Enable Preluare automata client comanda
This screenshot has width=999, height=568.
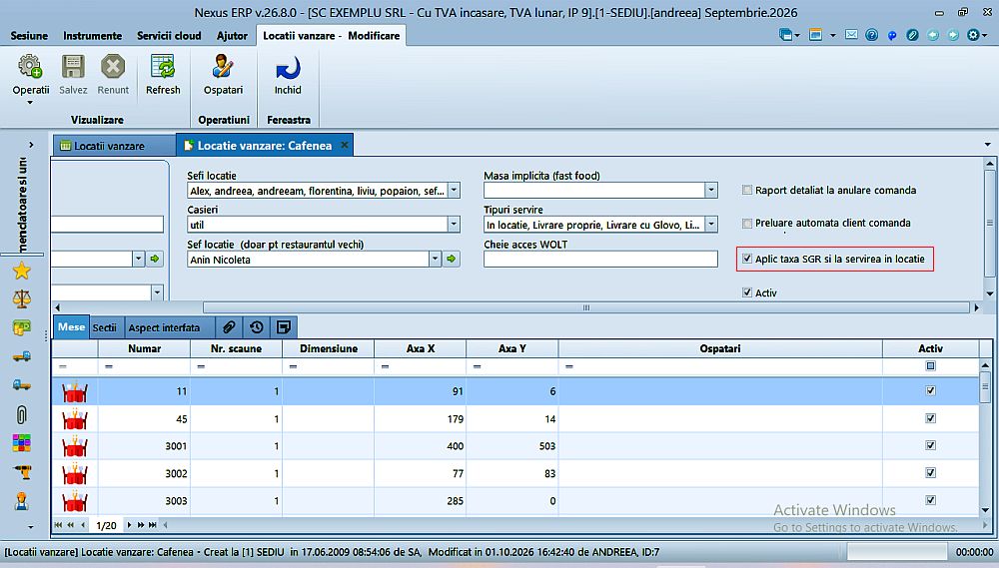747,223
